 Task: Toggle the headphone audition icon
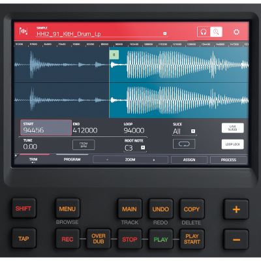tap(204, 32)
